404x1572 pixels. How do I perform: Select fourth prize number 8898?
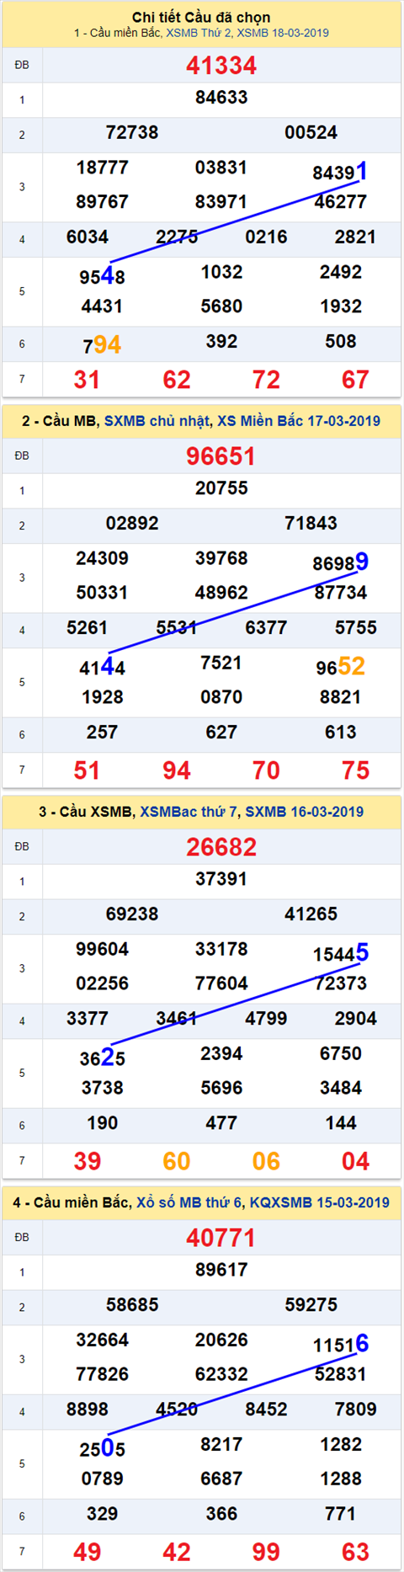(x=88, y=1409)
